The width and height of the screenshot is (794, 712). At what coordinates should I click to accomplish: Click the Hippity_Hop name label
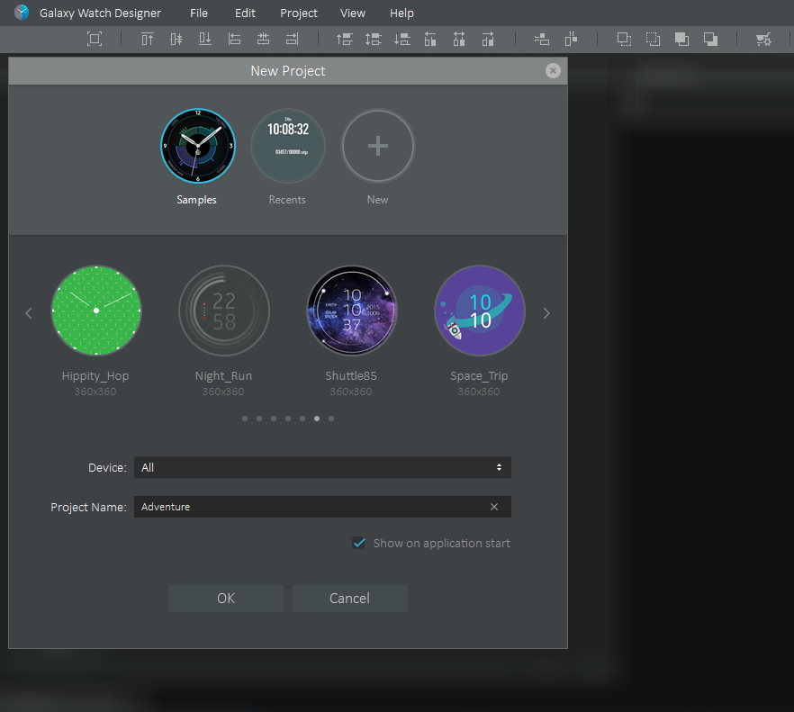(x=95, y=376)
